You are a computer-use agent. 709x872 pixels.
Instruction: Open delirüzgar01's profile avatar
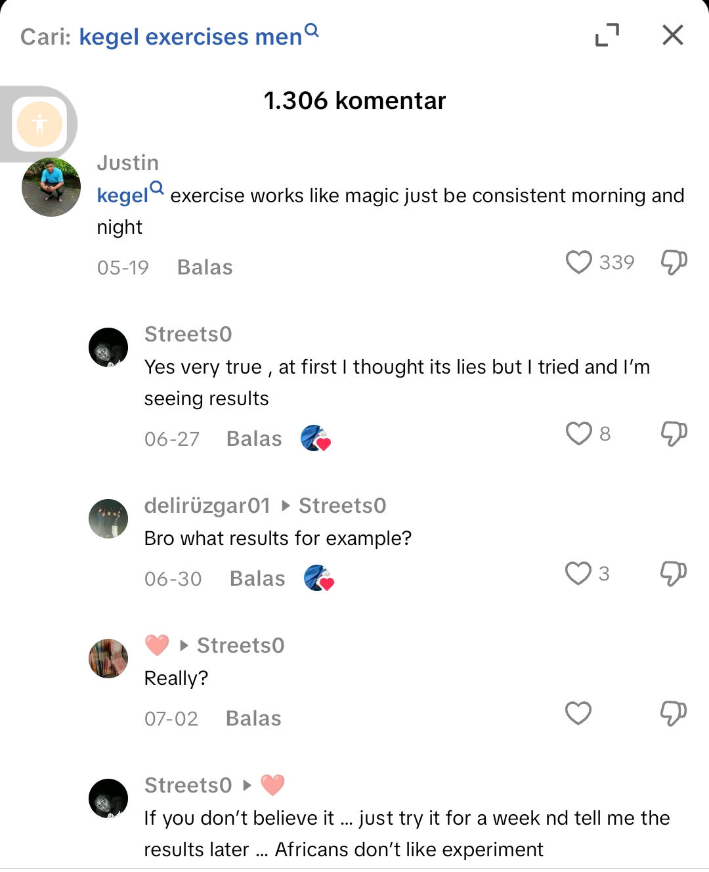108,519
